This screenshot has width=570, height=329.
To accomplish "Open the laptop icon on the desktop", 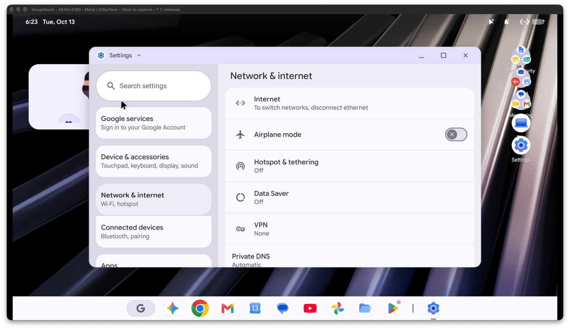I will (521, 123).
